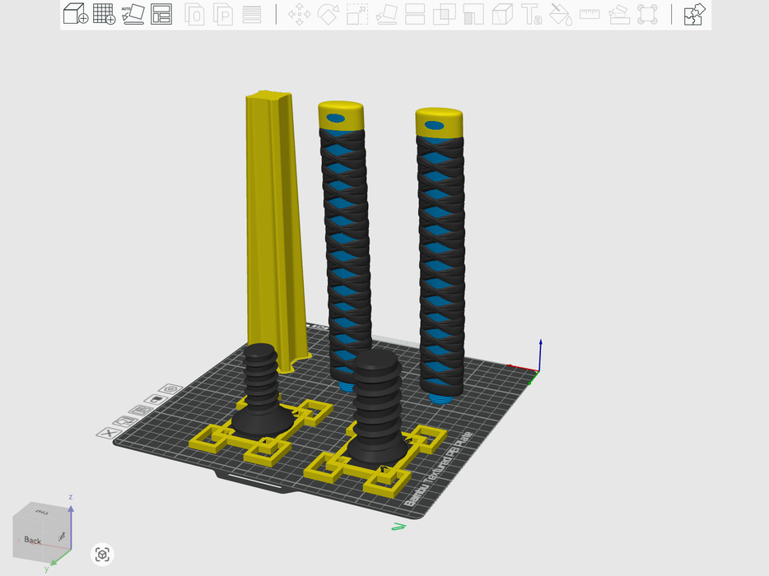This screenshot has width=769, height=576.
Task: Click the Add object cube icon
Action: click(x=75, y=14)
